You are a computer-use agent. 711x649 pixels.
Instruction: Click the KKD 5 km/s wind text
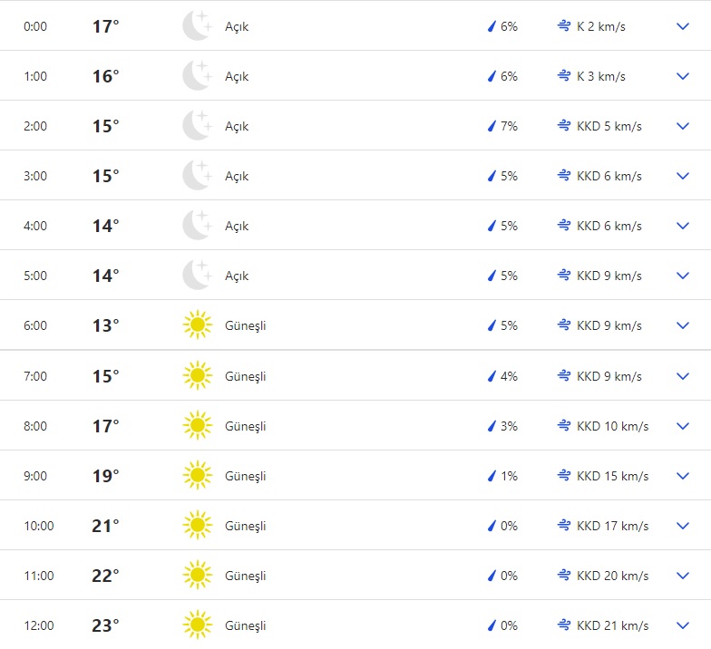coord(609,126)
